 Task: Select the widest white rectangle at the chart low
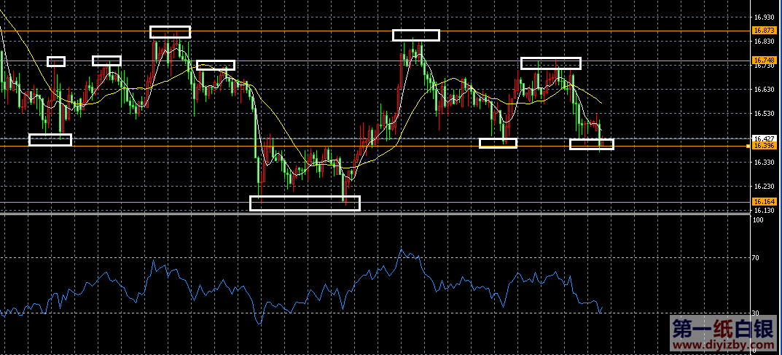(305, 203)
